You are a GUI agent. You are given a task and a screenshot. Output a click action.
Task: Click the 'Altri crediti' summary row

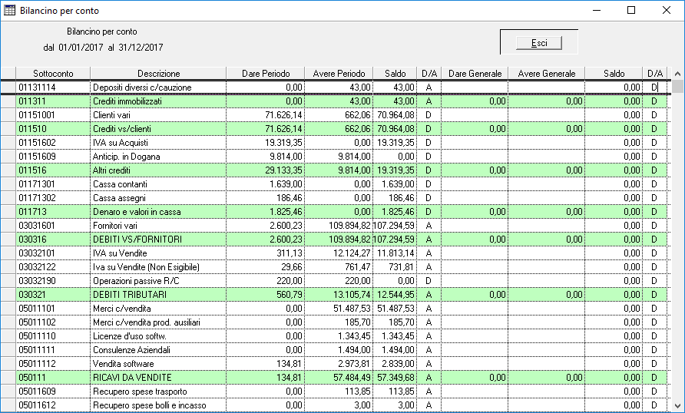tap(342, 170)
